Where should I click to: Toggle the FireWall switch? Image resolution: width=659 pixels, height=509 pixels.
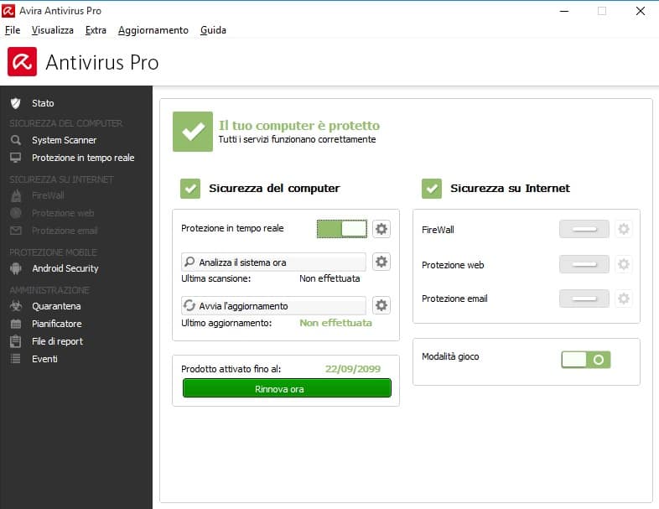pyautogui.click(x=584, y=229)
